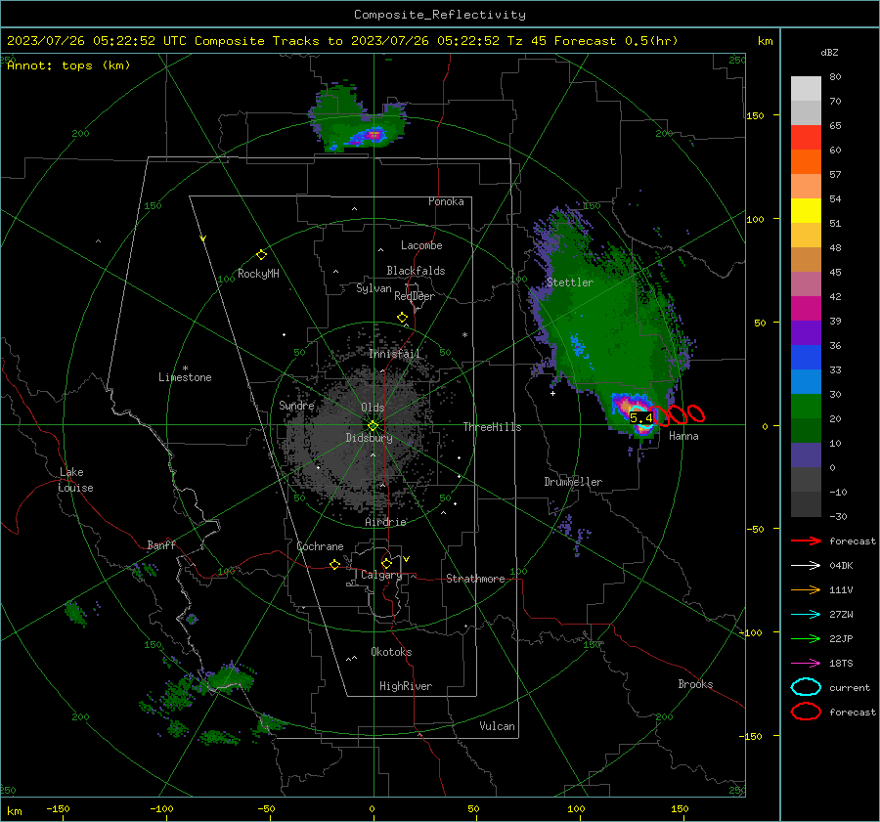This screenshot has height=822, width=880.
Task: Click the Calgary city label
Action: pyautogui.click(x=381, y=575)
